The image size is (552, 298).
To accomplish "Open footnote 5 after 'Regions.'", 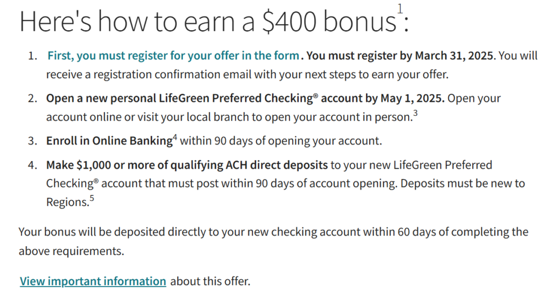I will 92,198.
